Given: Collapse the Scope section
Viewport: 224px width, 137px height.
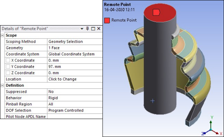Looking at the screenshot, I should pos(2,35).
